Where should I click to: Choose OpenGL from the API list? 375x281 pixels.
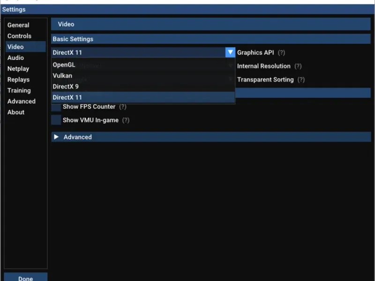coord(143,65)
